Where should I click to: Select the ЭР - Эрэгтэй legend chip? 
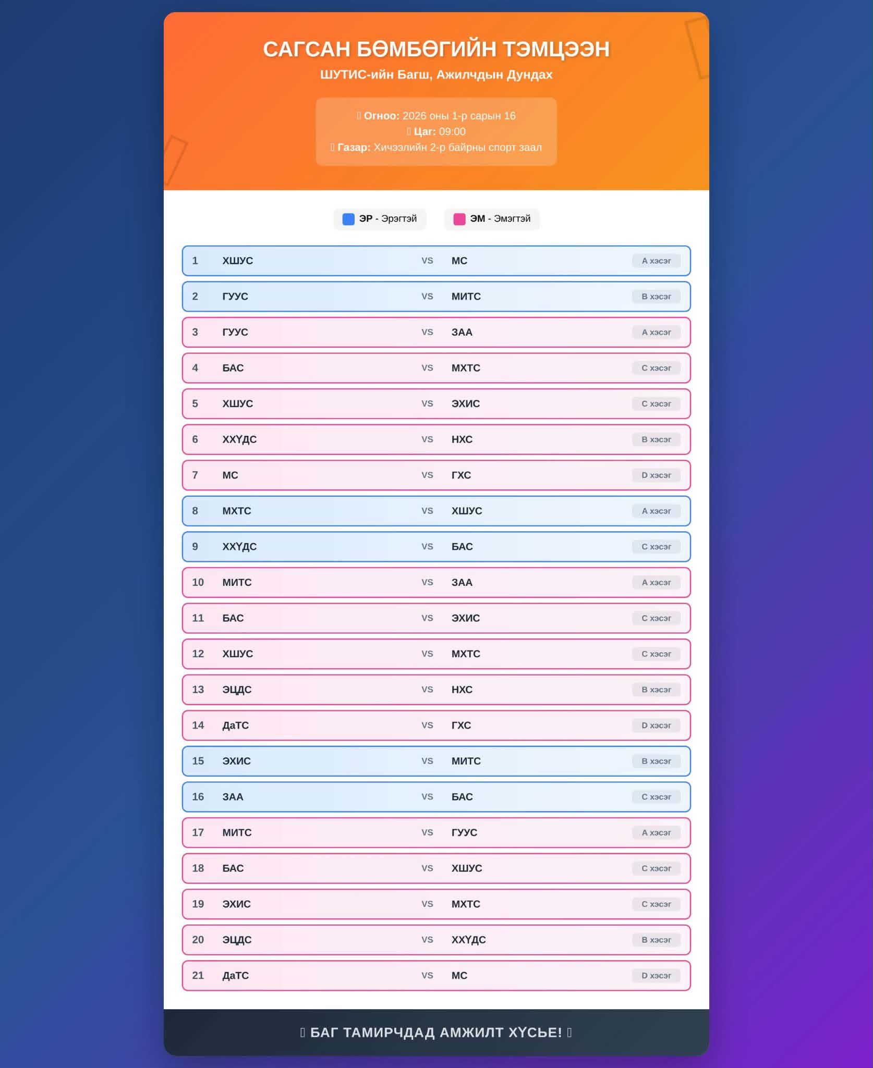[x=380, y=219]
